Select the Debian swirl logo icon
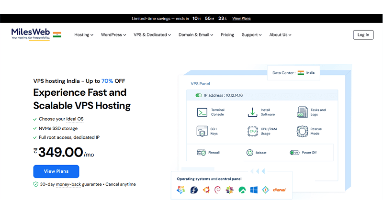This screenshot has width=383, height=213. point(217,190)
